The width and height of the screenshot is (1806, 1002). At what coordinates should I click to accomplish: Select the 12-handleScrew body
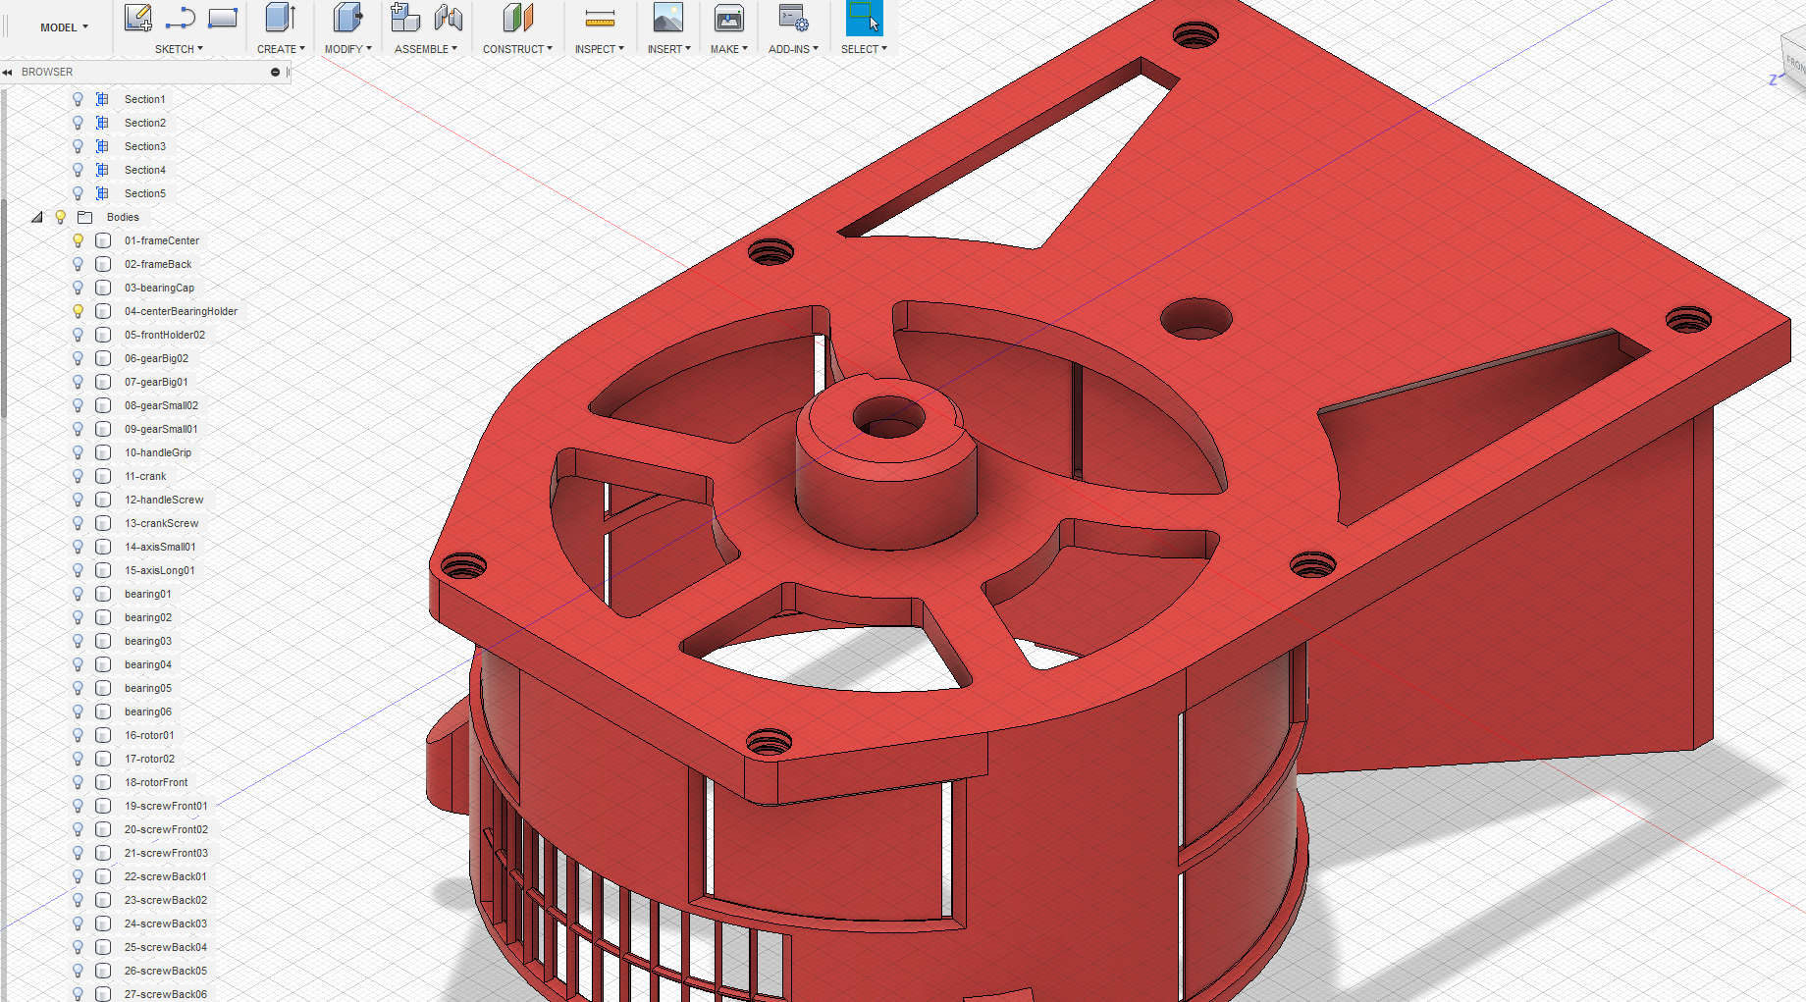tap(164, 500)
